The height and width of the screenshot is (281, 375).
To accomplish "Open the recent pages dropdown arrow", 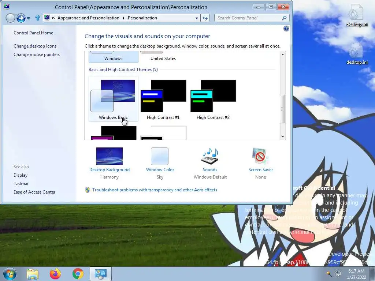I will (x=29, y=18).
